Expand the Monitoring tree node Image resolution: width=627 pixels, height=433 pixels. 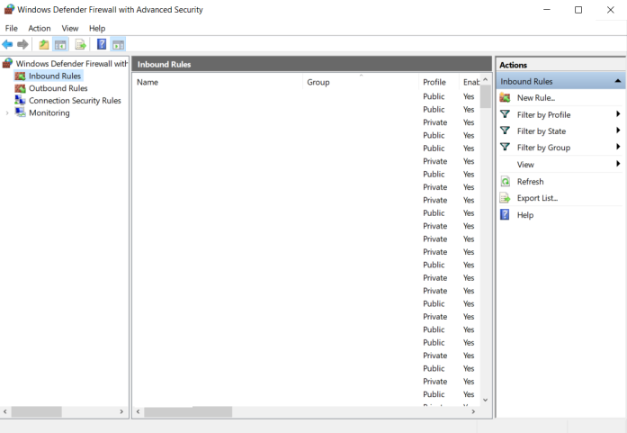[x=7, y=113]
